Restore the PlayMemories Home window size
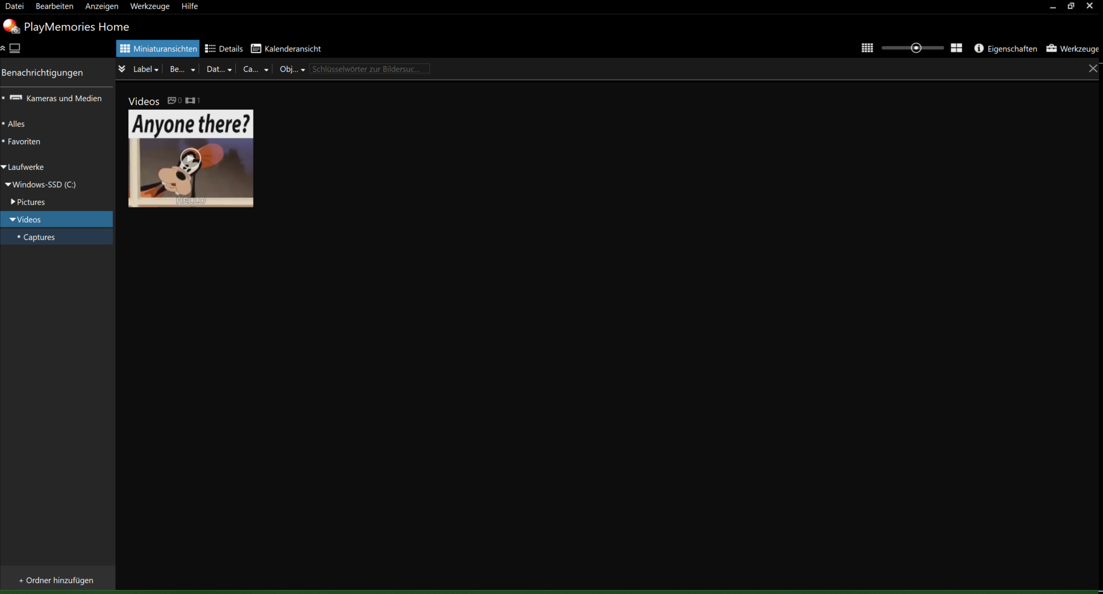 [1071, 6]
